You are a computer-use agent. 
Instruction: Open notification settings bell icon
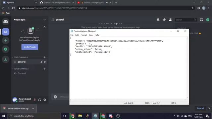point(158,20)
